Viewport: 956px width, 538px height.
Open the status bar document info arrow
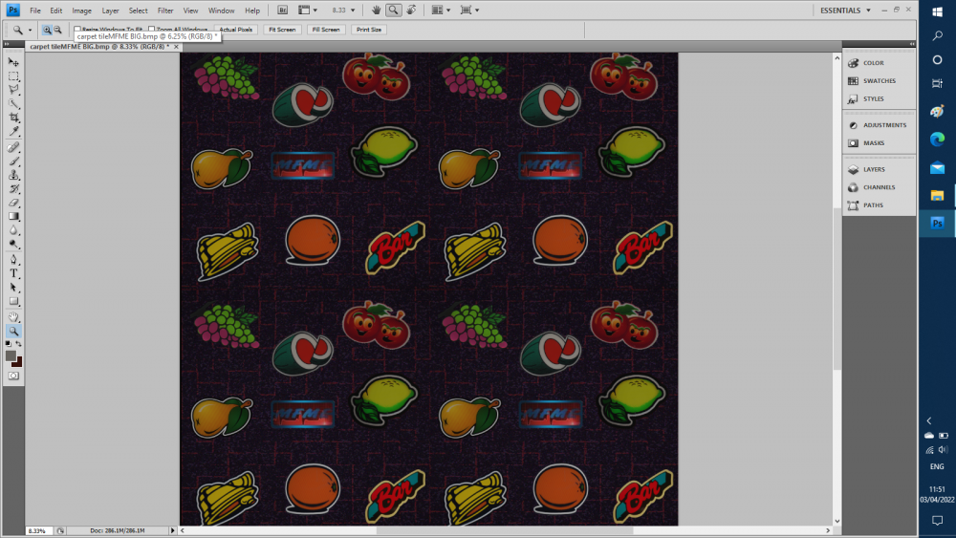point(172,530)
